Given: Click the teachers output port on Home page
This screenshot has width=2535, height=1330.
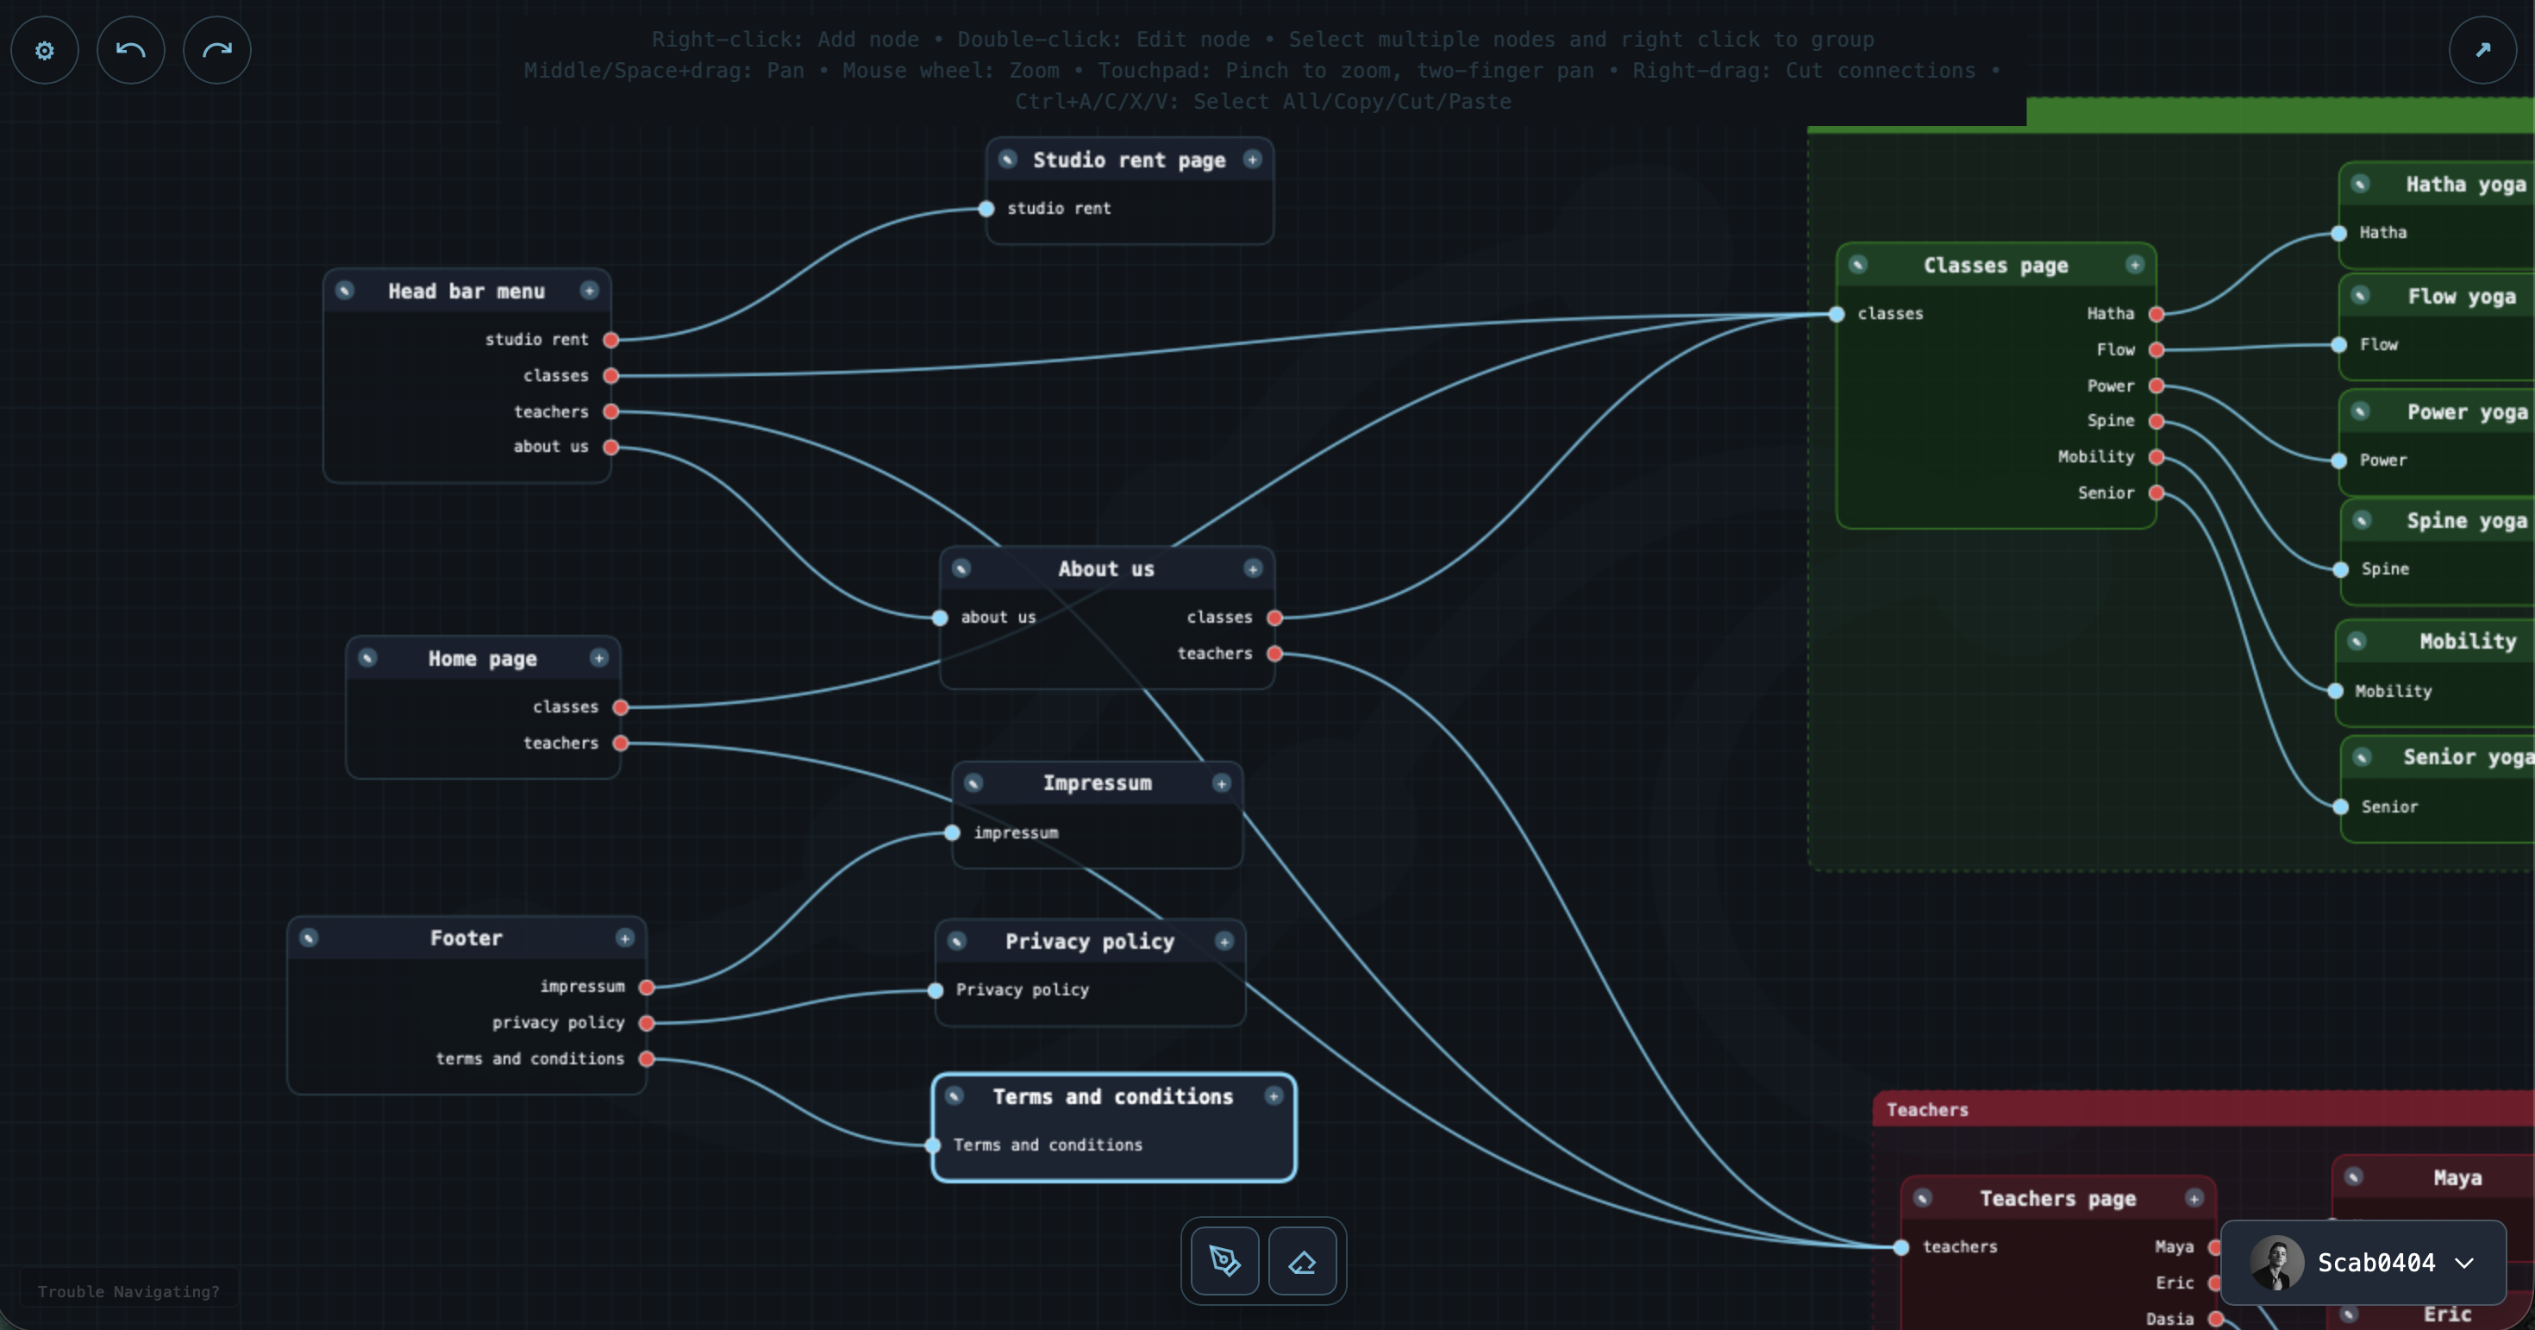Looking at the screenshot, I should pyautogui.click(x=621, y=743).
